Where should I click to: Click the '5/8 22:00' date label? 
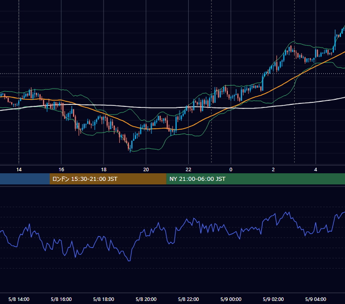(188, 299)
